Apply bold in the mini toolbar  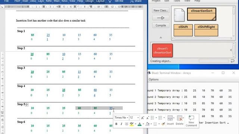point(116,124)
